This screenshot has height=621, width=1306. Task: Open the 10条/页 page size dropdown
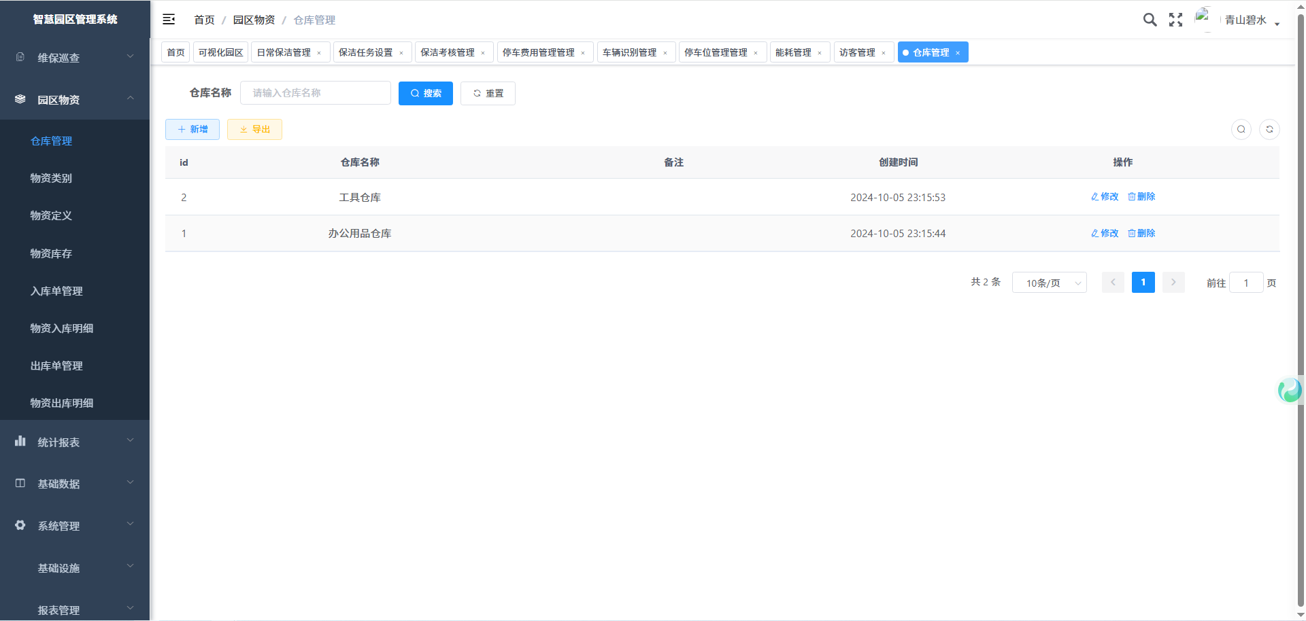(x=1049, y=283)
